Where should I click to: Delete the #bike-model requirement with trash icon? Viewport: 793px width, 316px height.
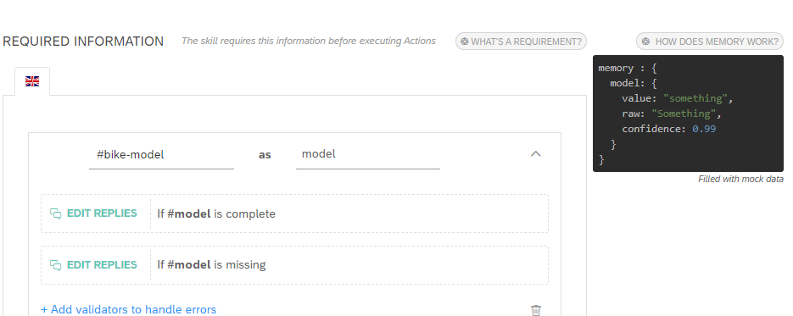pyautogui.click(x=536, y=310)
